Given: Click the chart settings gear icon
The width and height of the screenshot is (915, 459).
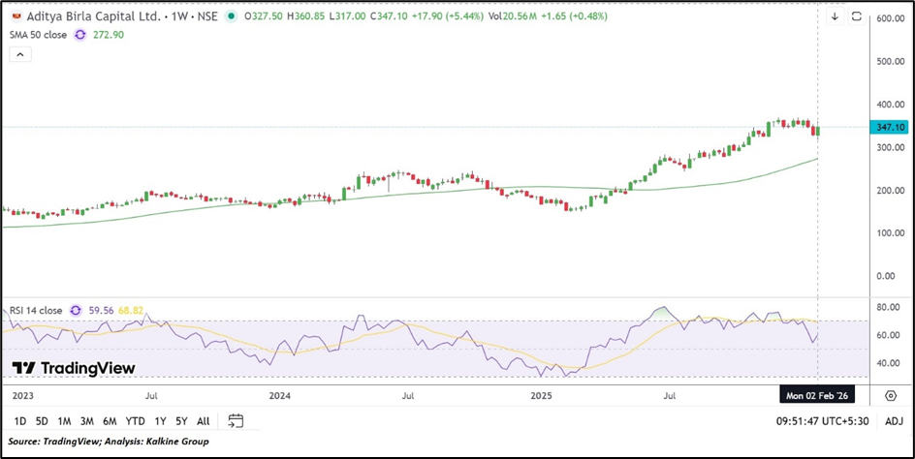Looking at the screenshot, I should pyautogui.click(x=890, y=396).
